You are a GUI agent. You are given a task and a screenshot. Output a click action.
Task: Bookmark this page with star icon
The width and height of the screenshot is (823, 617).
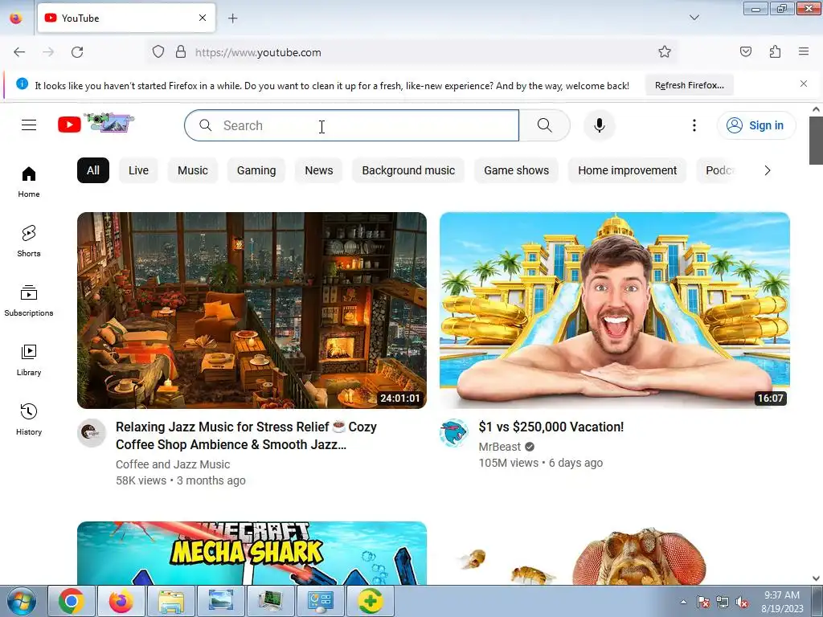(x=665, y=52)
